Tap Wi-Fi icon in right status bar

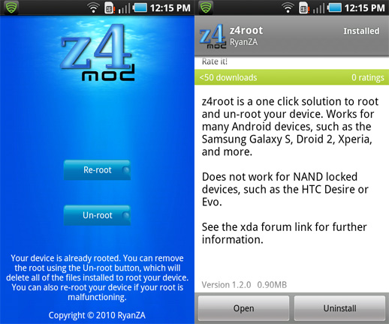click(x=288, y=8)
